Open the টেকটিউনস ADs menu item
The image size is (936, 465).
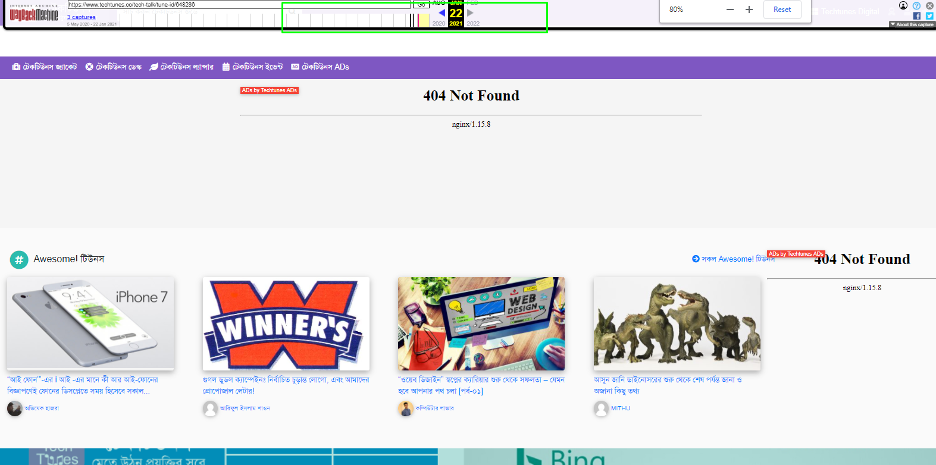[x=320, y=67]
